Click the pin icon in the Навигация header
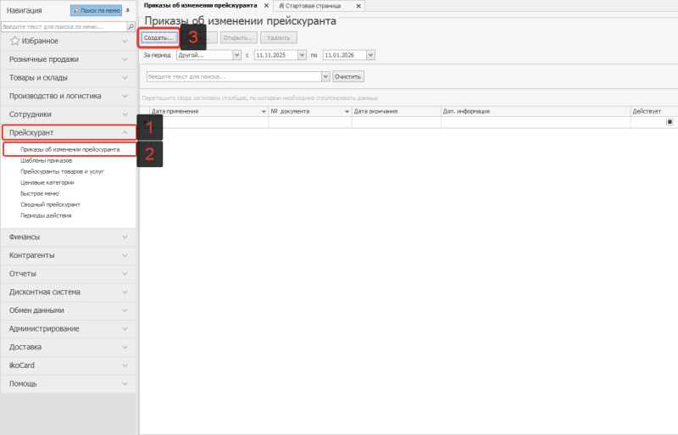678x435 pixels. click(x=128, y=10)
